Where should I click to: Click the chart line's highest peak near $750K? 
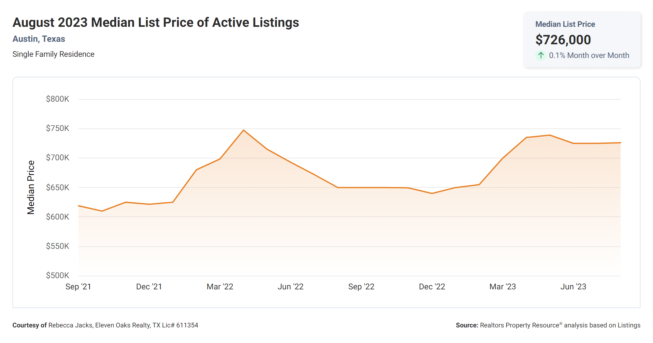244,130
